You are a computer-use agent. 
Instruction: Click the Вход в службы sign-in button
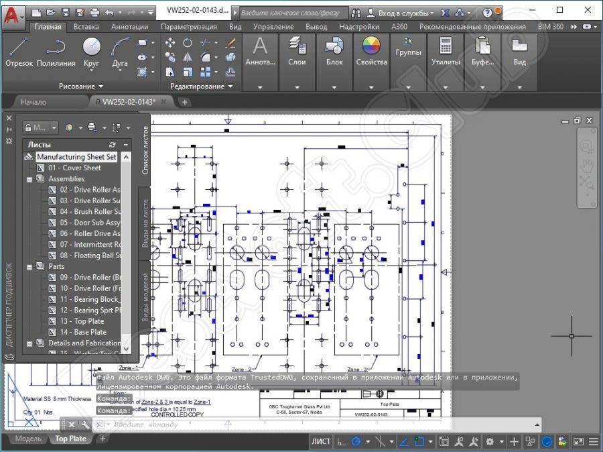point(400,13)
